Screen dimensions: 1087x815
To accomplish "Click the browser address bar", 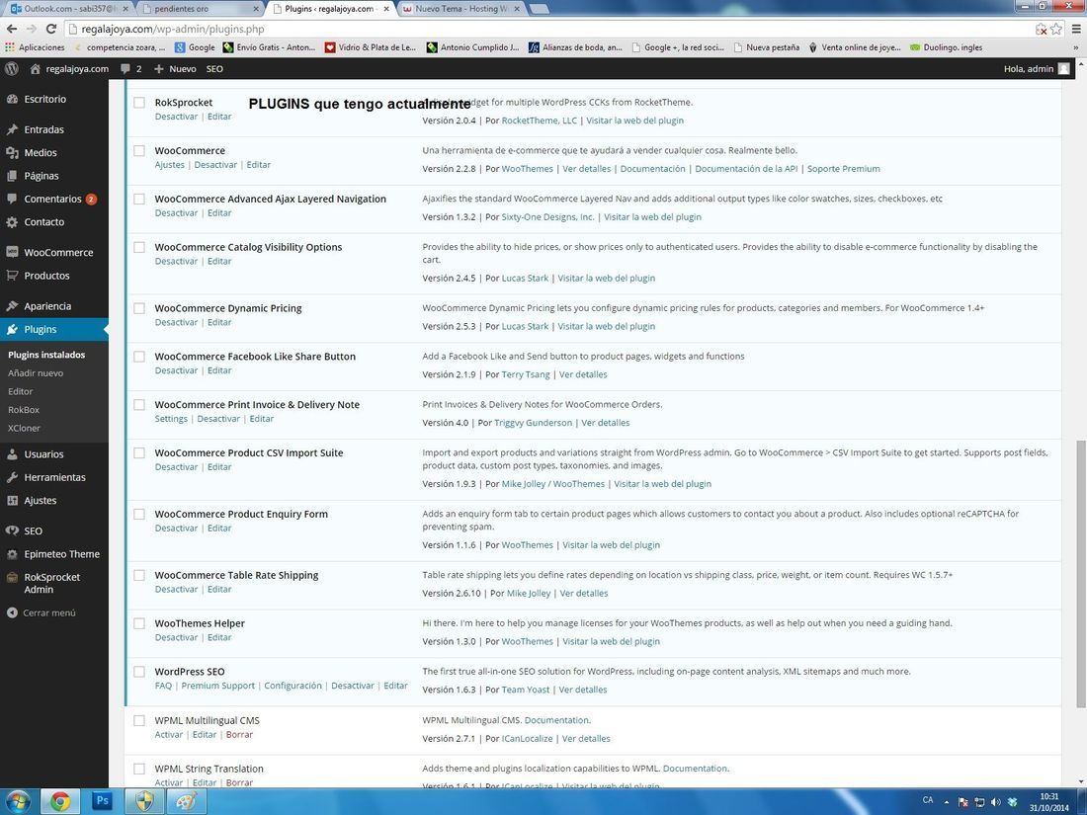I will [547, 29].
